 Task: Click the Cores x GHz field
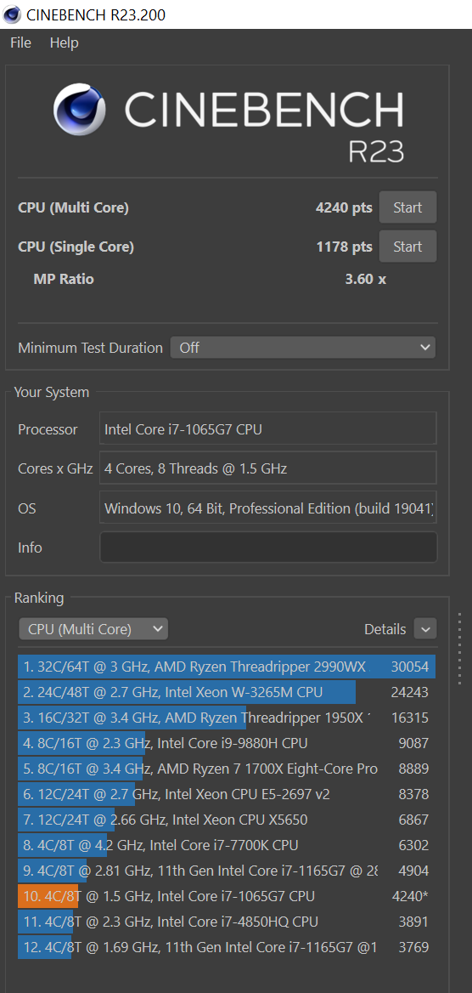pyautogui.click(x=267, y=468)
